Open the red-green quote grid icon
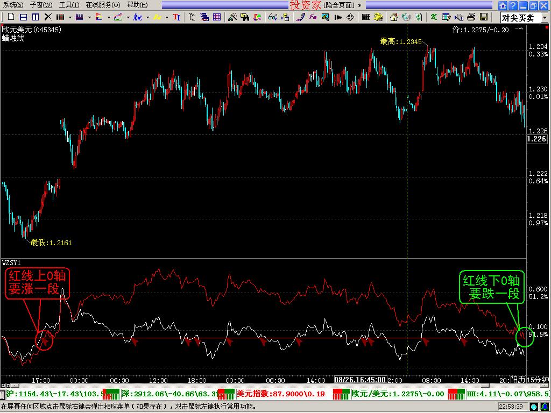The image size is (551, 413). pyautogui.click(x=60, y=17)
